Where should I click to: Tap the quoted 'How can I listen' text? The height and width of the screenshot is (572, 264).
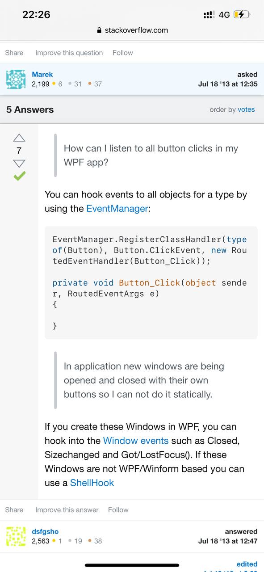(x=151, y=155)
